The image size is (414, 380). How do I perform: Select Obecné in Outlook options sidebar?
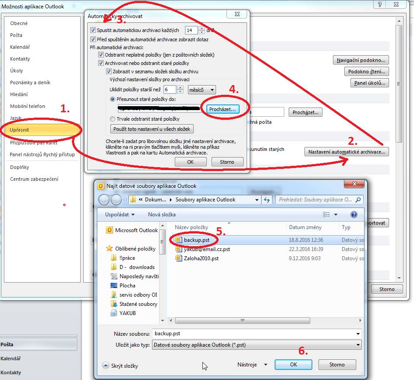point(19,23)
